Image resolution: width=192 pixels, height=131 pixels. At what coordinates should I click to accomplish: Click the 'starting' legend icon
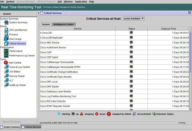point(59,114)
